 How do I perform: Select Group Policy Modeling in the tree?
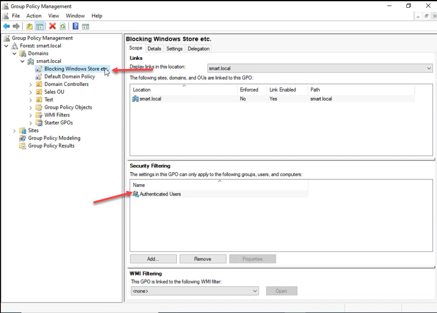(54, 138)
